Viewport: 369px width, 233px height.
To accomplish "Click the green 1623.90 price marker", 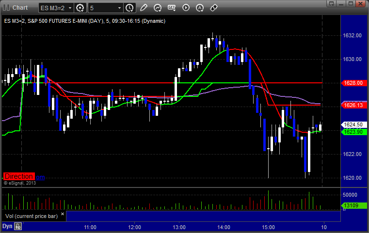I will (x=353, y=132).
